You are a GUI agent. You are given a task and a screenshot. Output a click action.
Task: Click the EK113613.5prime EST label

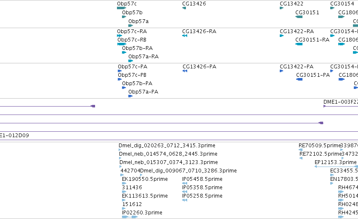click(145, 196)
